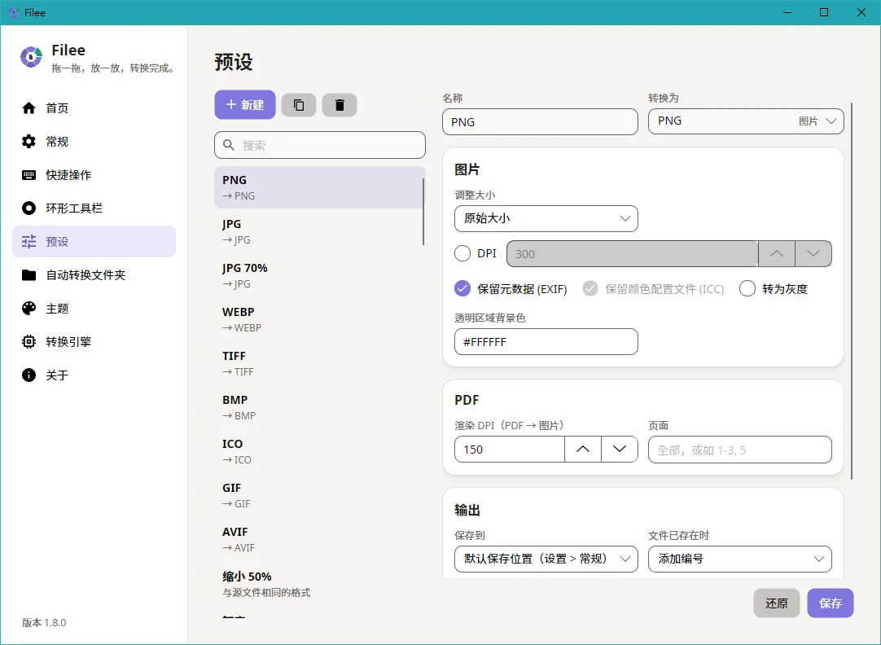
Task: Click the keyboard icon beside 快捷操作
Action: coord(28,175)
